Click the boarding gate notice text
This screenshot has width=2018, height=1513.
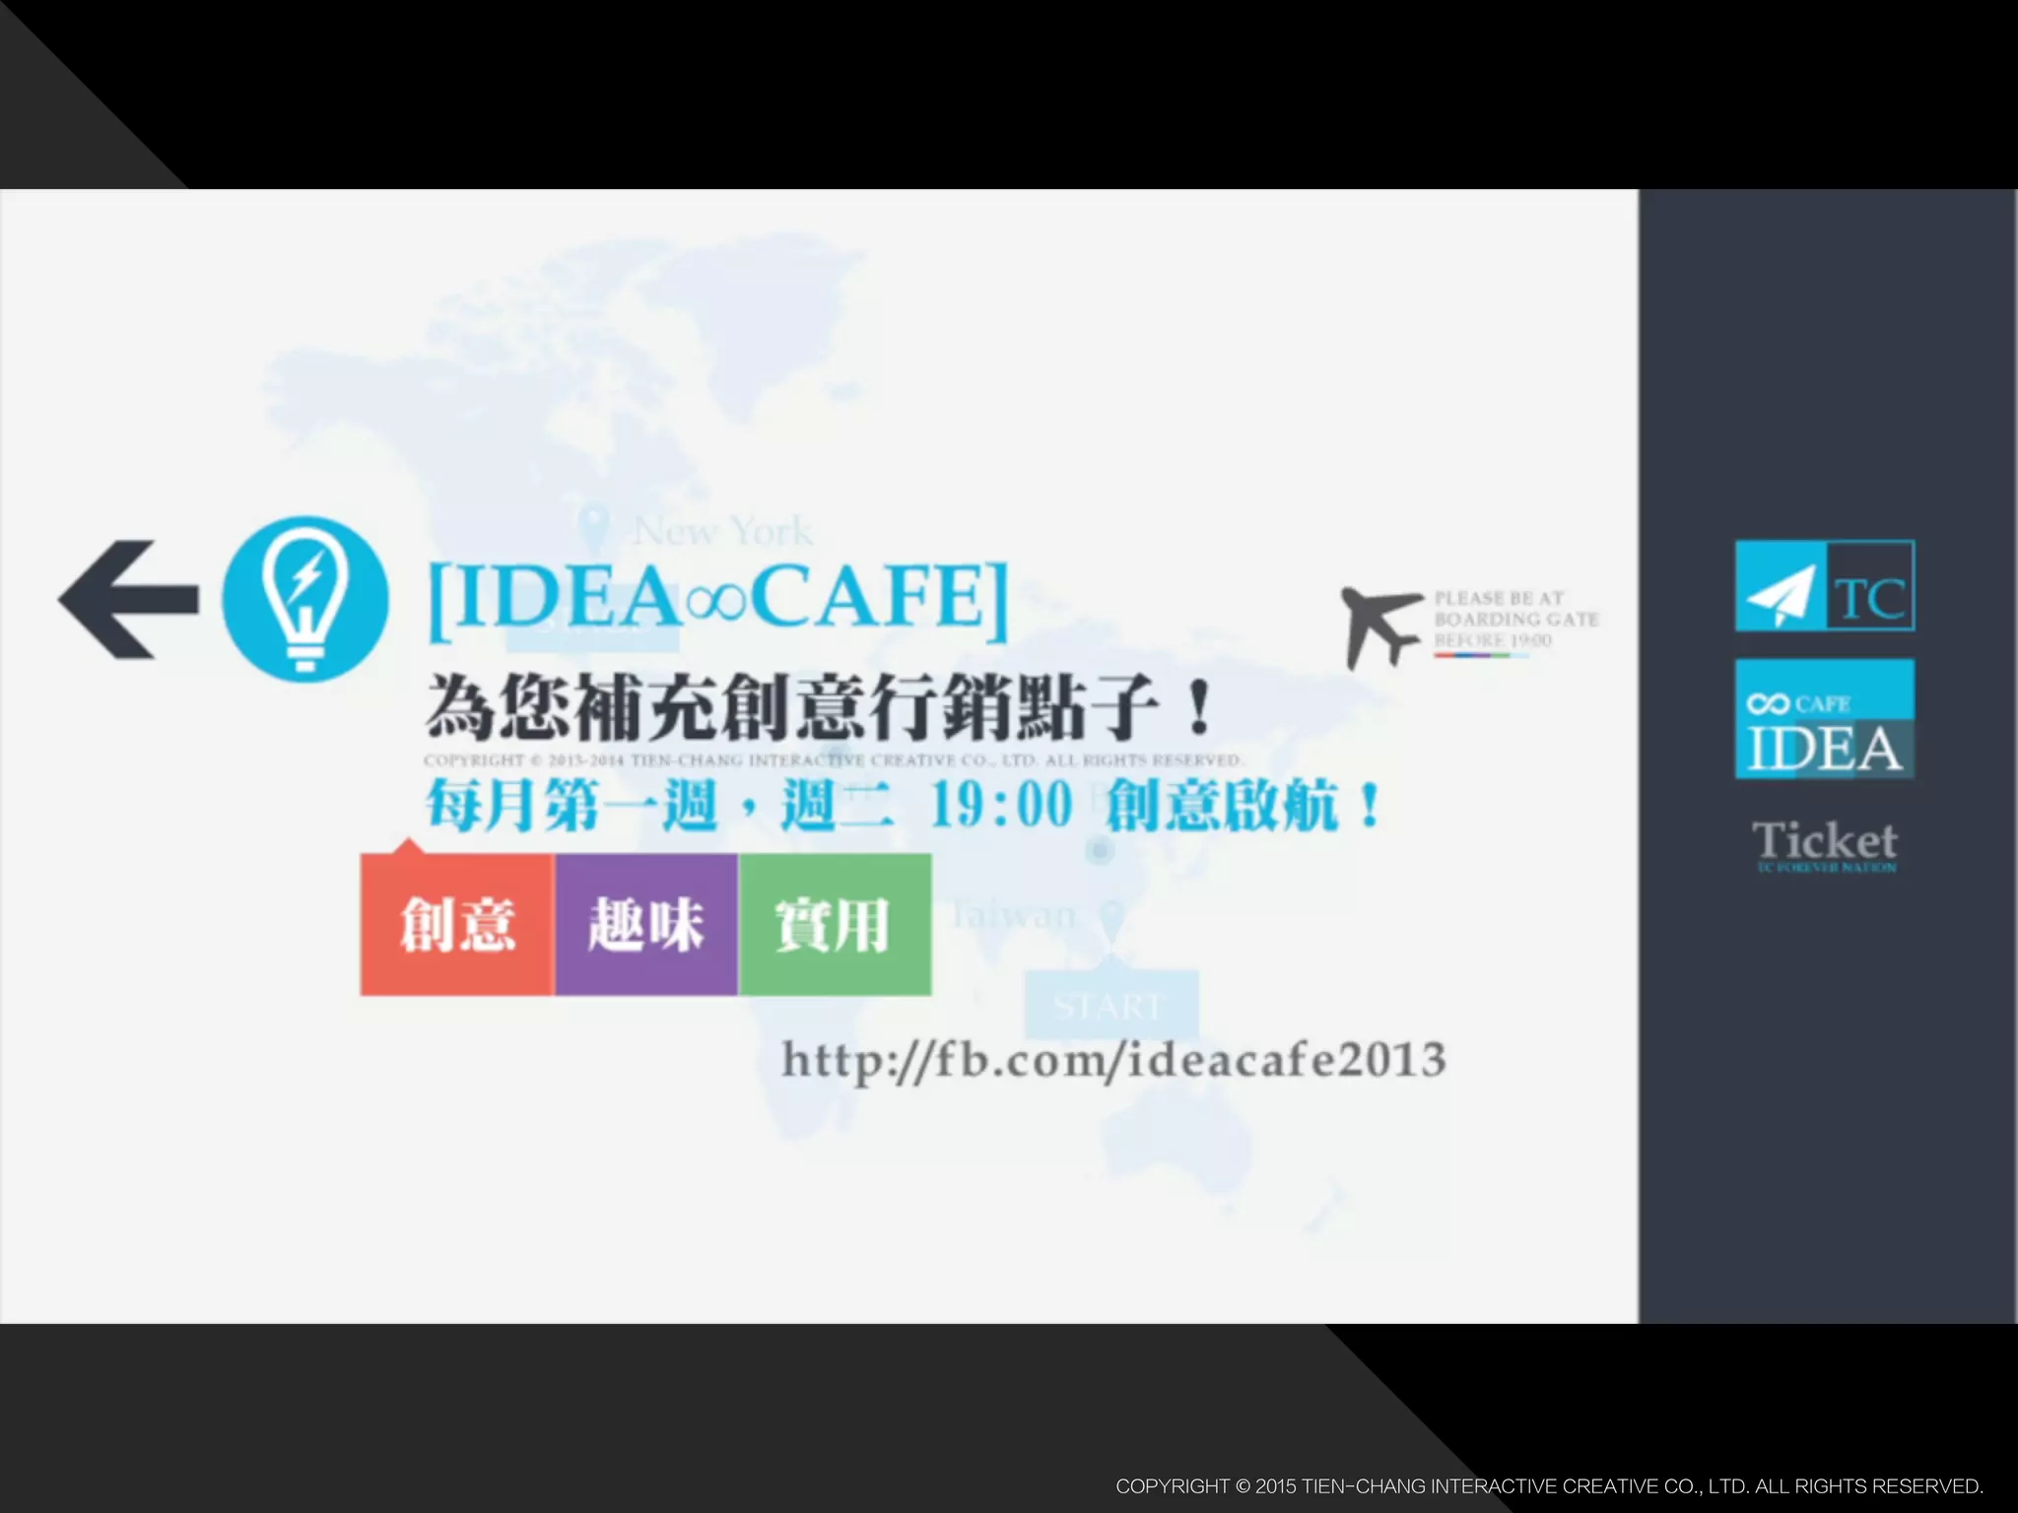pyautogui.click(x=1514, y=618)
